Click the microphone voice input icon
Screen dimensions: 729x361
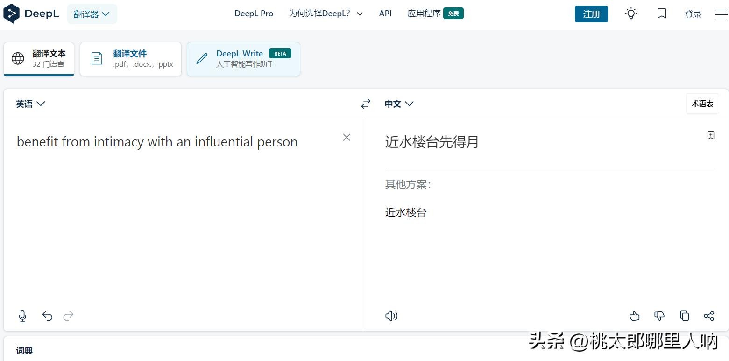pyautogui.click(x=22, y=316)
